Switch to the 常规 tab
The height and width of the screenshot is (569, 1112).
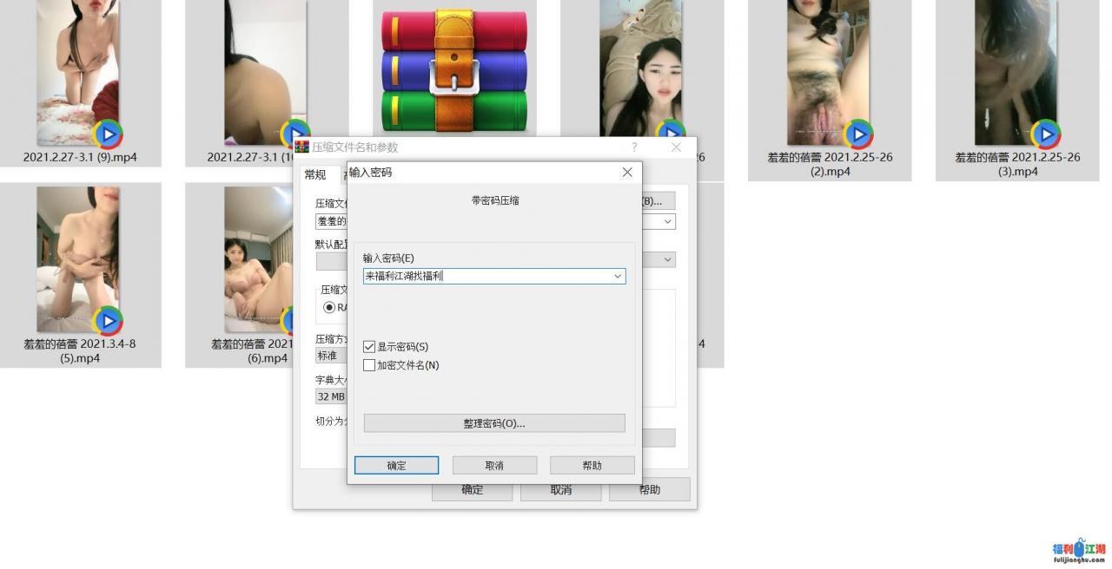314,175
